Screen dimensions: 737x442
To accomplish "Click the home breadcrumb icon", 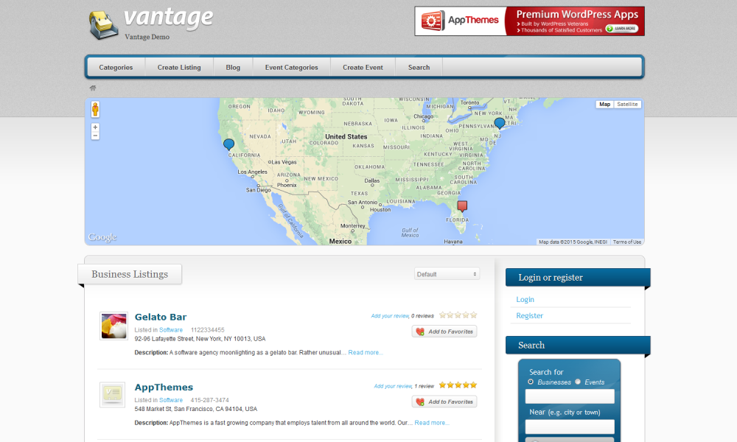I will pyautogui.click(x=93, y=88).
